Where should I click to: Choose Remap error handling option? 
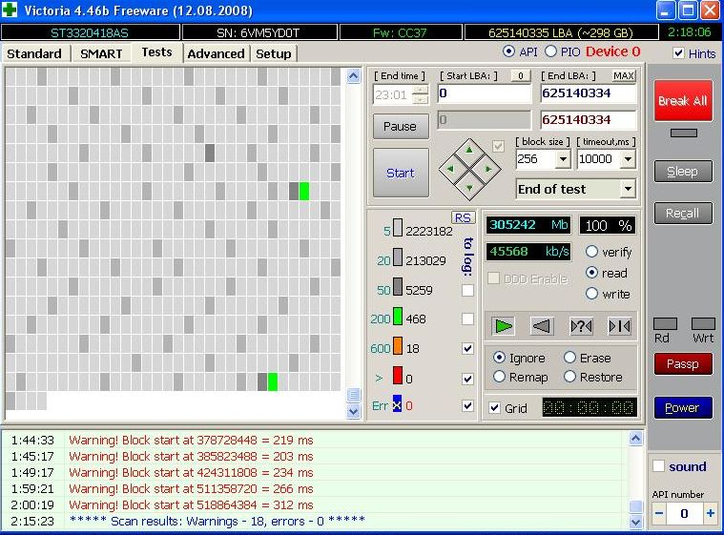tap(499, 377)
